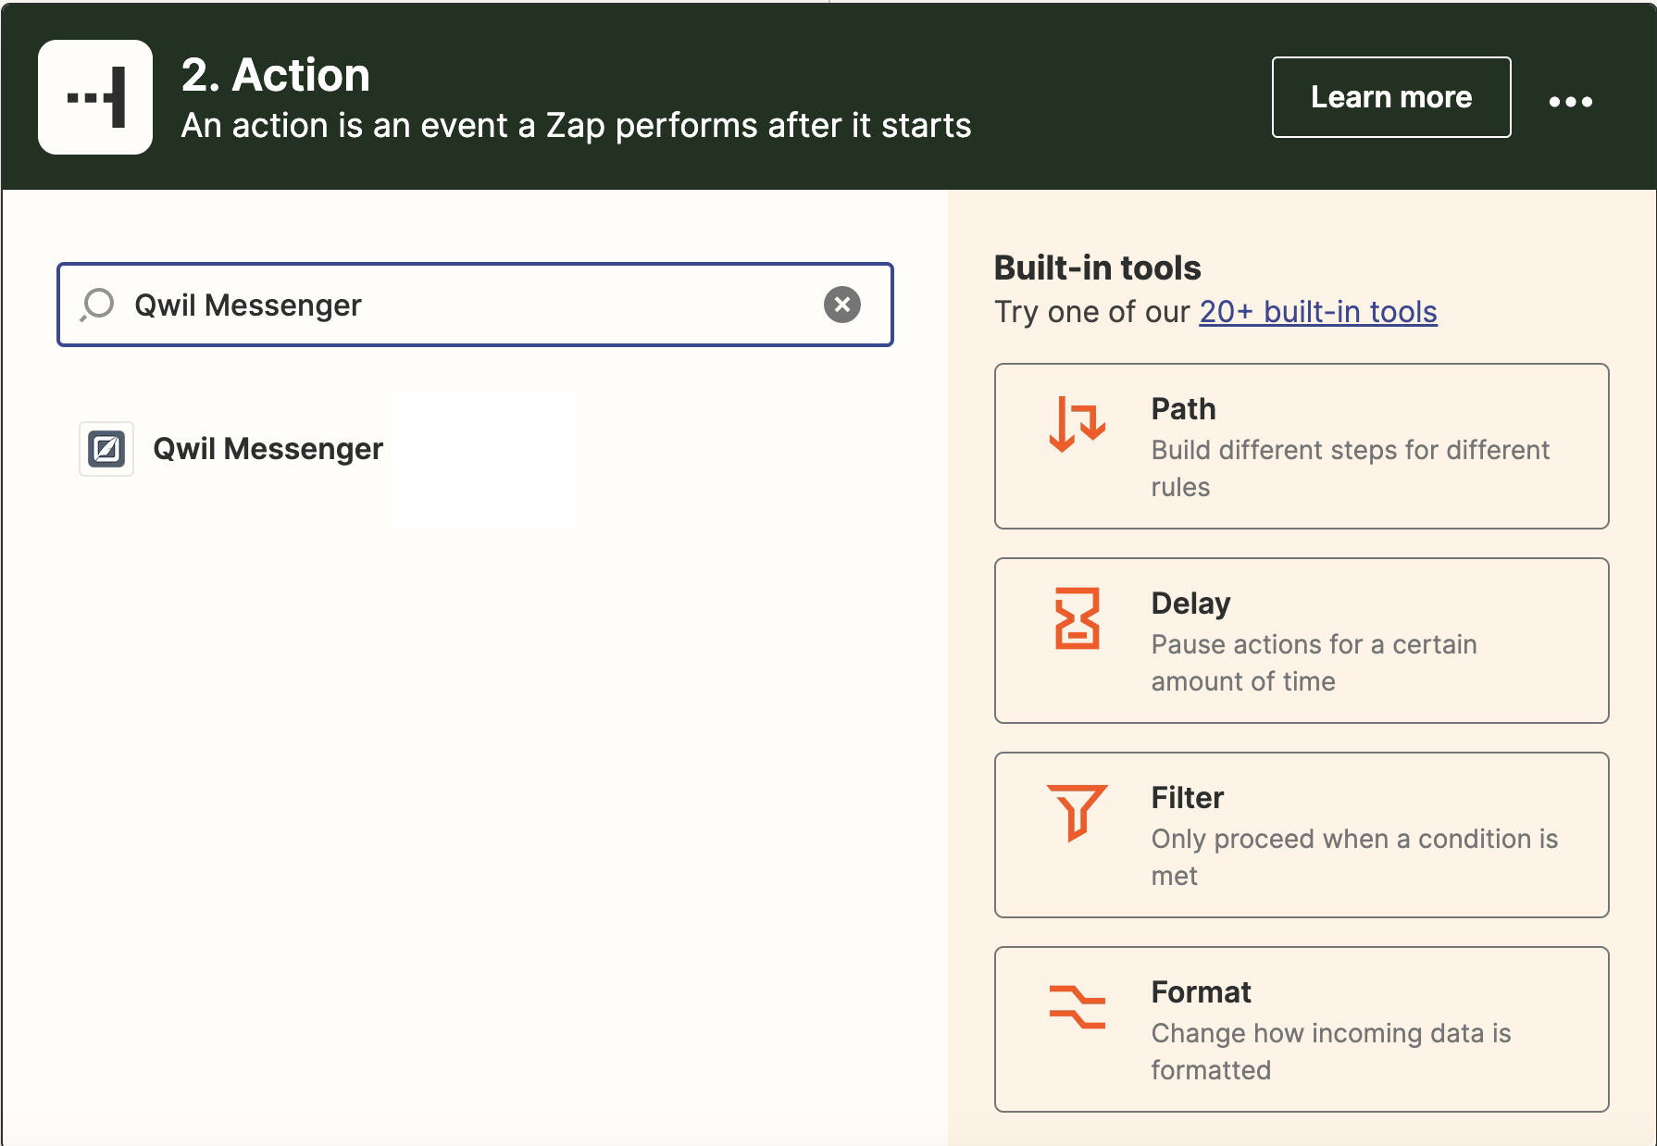
Task: Click the Qwil Messenger app logo icon
Action: point(106,449)
